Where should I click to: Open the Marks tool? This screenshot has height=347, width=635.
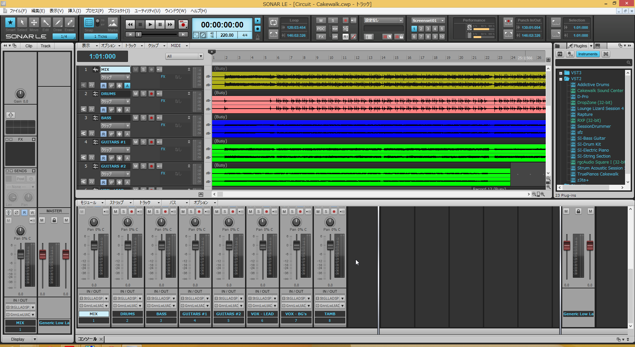click(x=113, y=23)
